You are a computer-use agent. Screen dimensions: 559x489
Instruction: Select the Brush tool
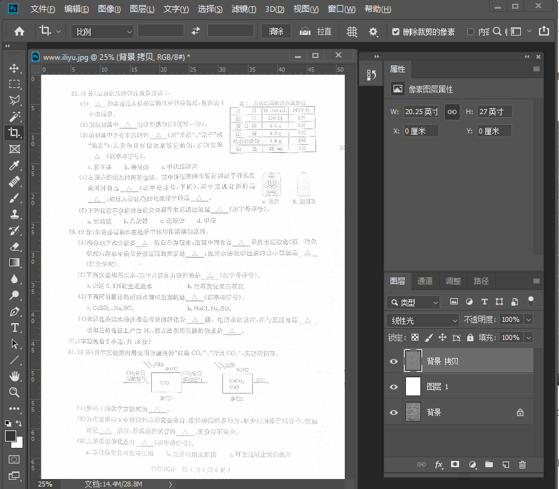click(x=14, y=198)
